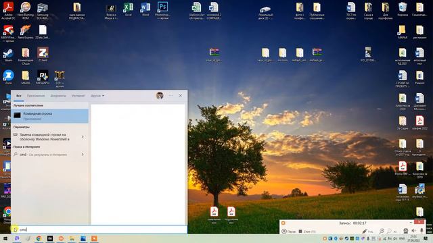Select the Публичные слушания folder
The image size is (433, 243).
(317, 11)
